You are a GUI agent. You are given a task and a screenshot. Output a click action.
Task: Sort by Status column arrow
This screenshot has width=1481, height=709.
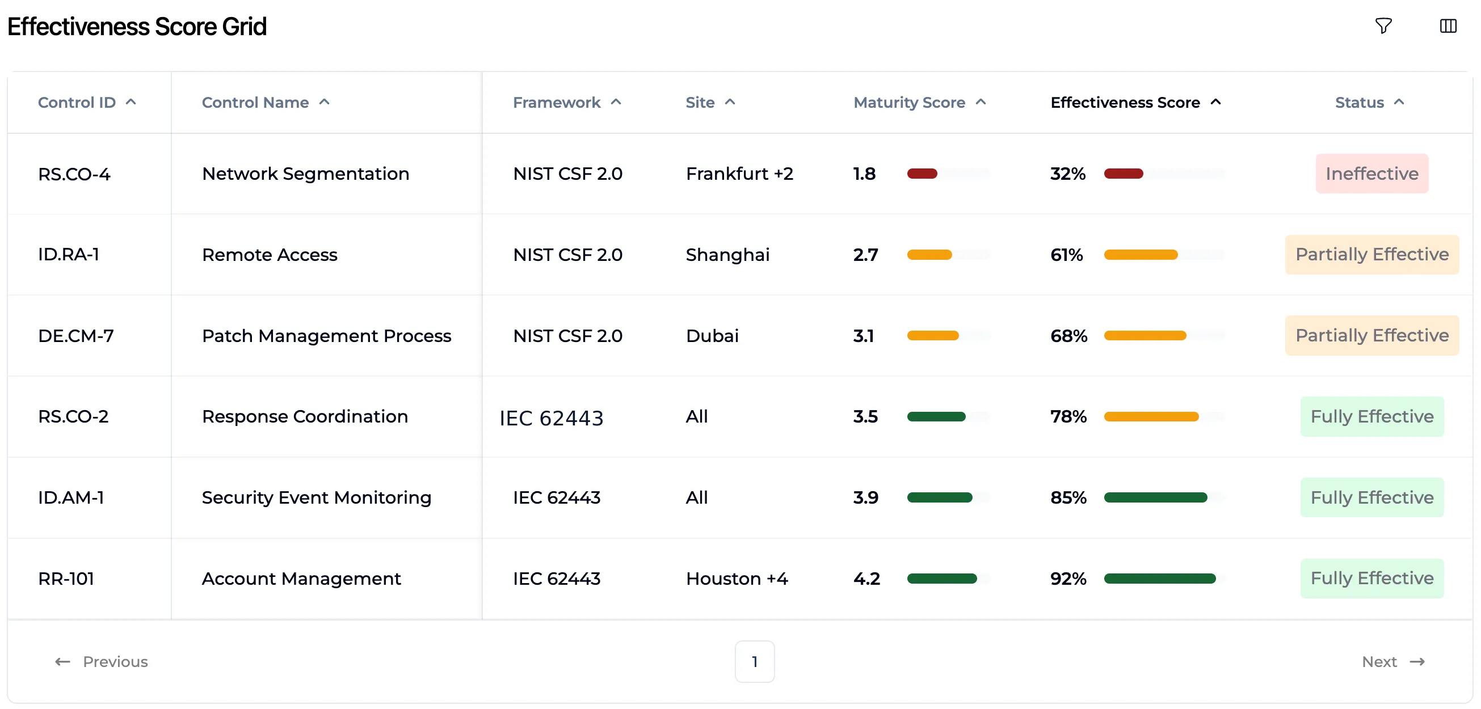1399,102
